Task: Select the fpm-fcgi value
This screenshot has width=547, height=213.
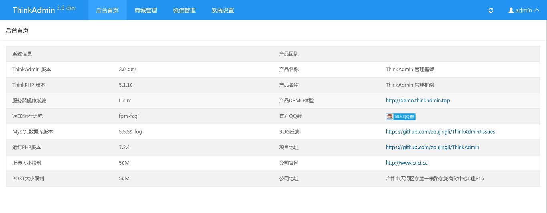Action: pyautogui.click(x=129, y=116)
